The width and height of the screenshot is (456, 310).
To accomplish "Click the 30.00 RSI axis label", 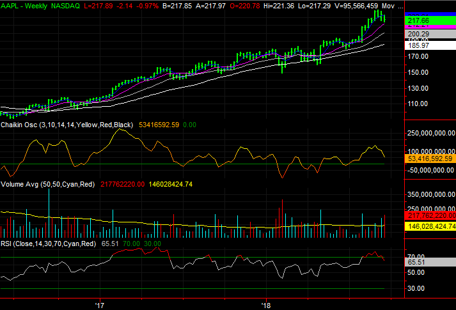I will (416, 288).
